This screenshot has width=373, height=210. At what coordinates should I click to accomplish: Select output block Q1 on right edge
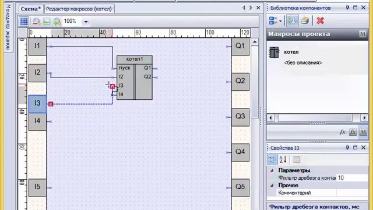pyautogui.click(x=240, y=47)
